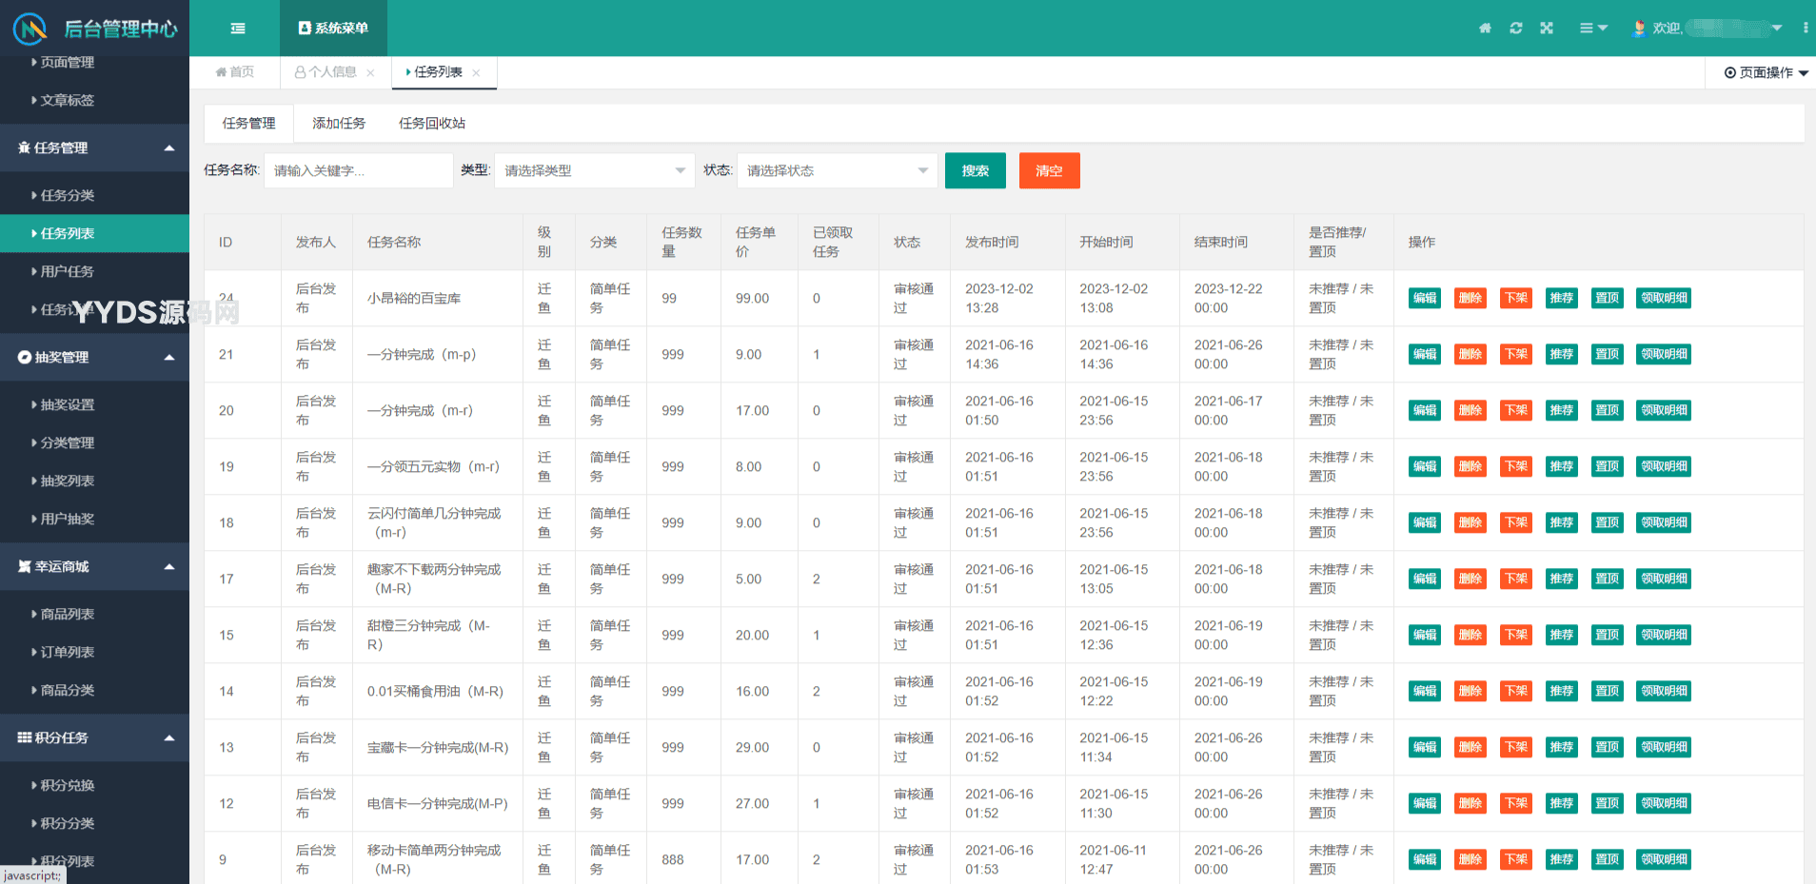Click task name 电信卡一分钟完成(M-P)
This screenshot has width=1816, height=884.
click(438, 803)
